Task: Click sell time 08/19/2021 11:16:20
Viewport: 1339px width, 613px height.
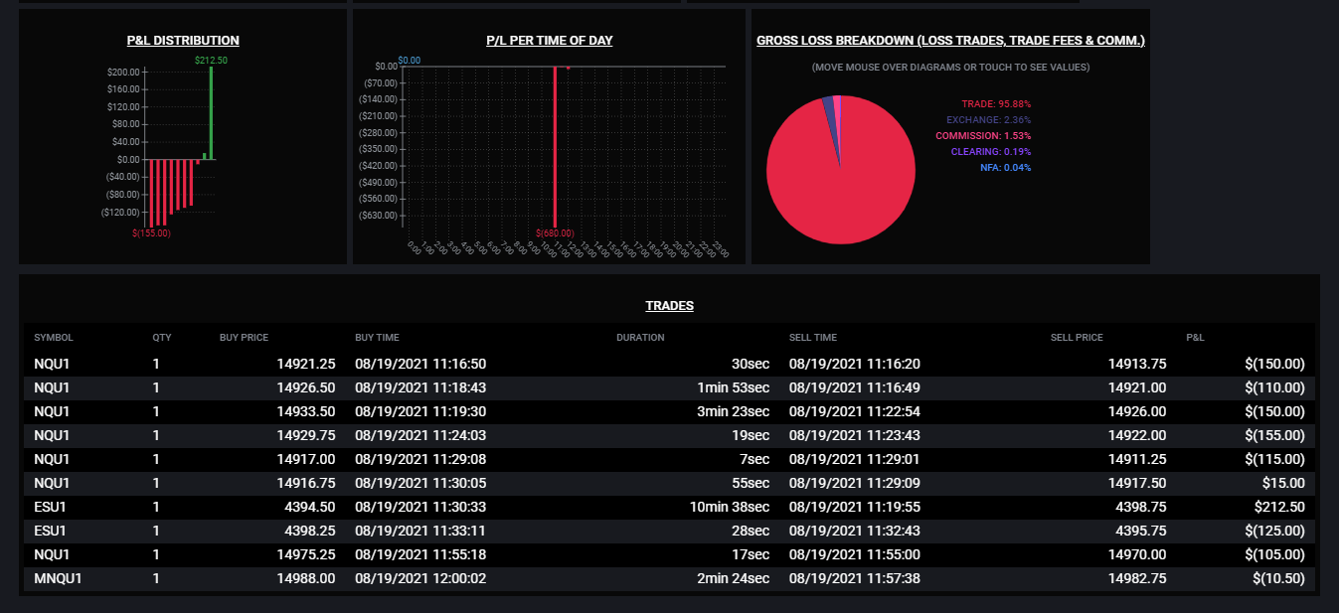Action: (855, 364)
